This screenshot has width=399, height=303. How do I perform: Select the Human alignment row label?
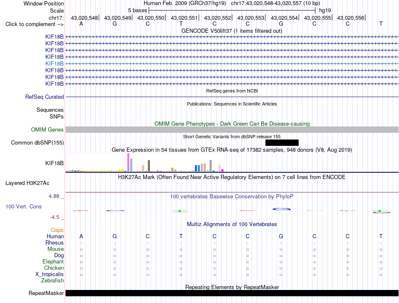55,236
